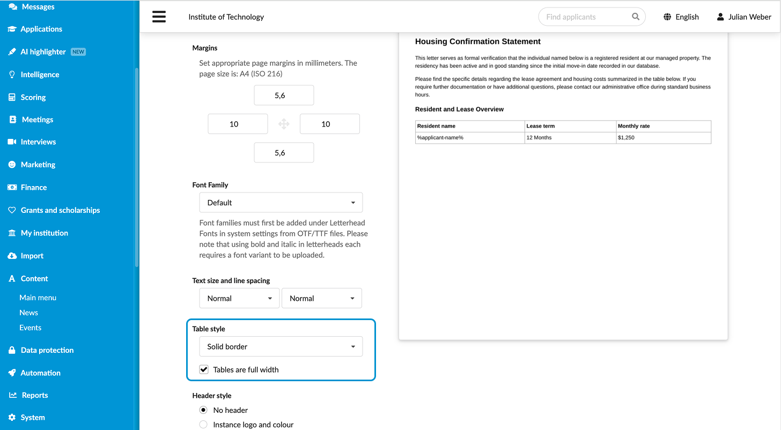The height and width of the screenshot is (430, 781).
Task: Select the No header radio button
Action: click(203, 410)
